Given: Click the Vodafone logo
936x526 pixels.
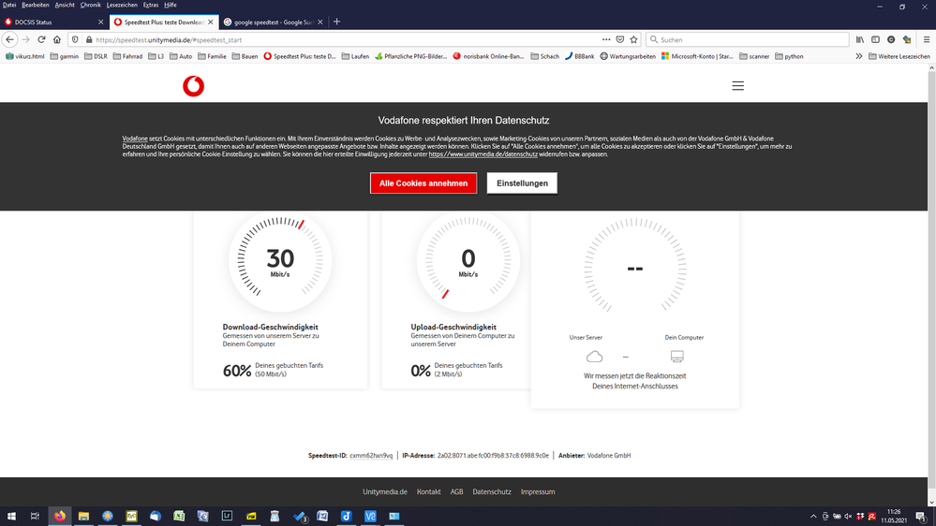Looking at the screenshot, I should (x=193, y=86).
